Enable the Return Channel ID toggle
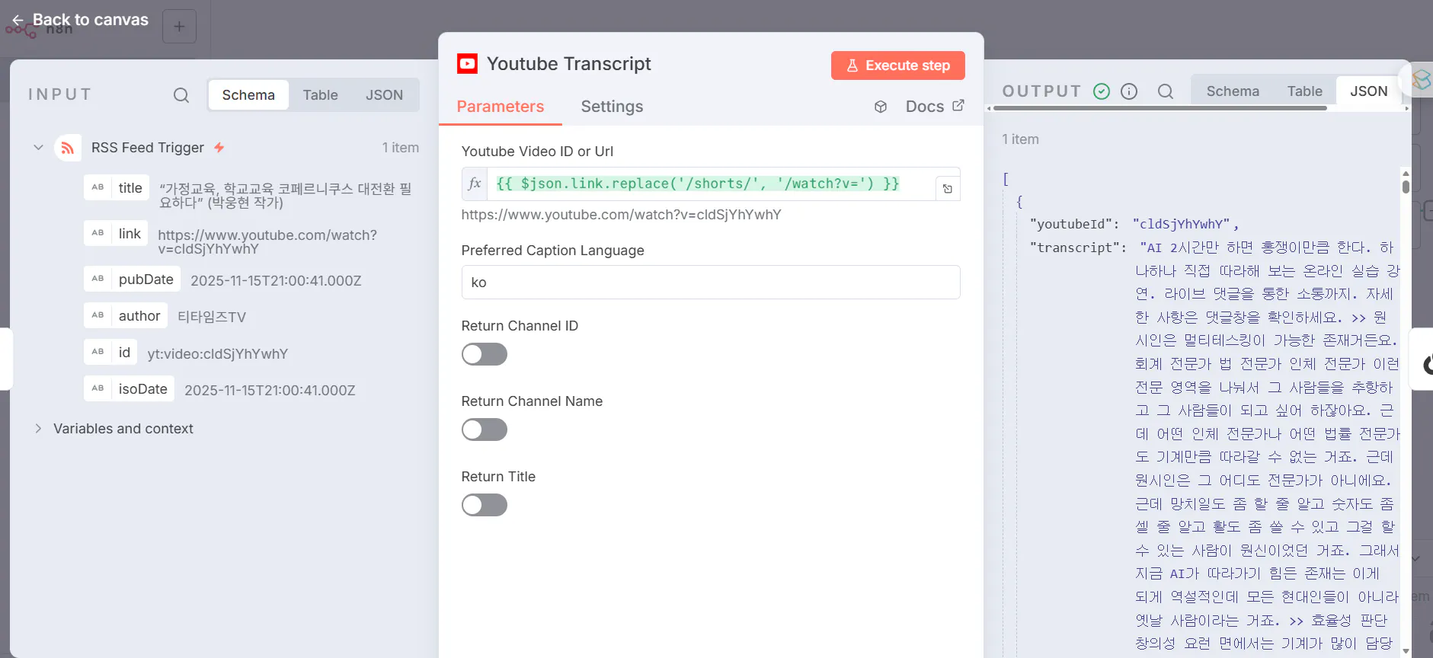The image size is (1433, 658). tap(485, 354)
